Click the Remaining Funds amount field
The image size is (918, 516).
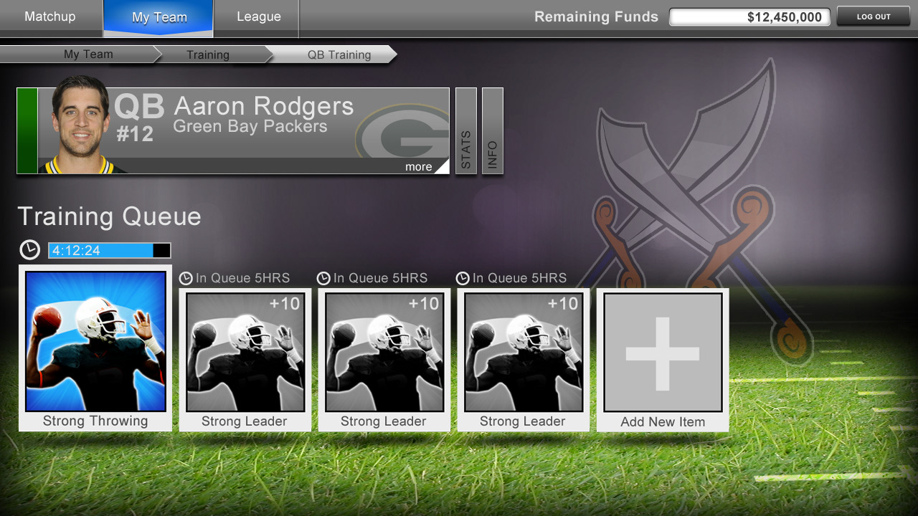click(x=749, y=17)
